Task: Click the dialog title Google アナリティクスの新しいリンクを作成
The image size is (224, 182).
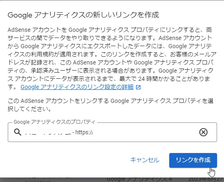Action: tap(83, 15)
